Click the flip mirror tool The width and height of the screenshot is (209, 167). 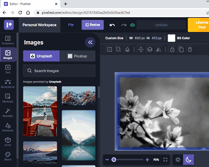pyautogui.click(x=159, y=50)
